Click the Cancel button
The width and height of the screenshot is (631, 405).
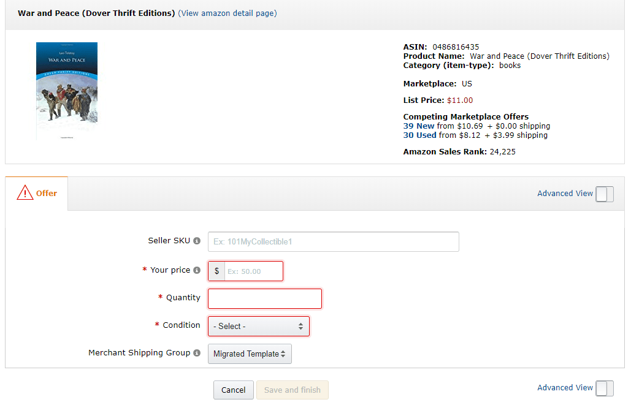pyautogui.click(x=233, y=390)
